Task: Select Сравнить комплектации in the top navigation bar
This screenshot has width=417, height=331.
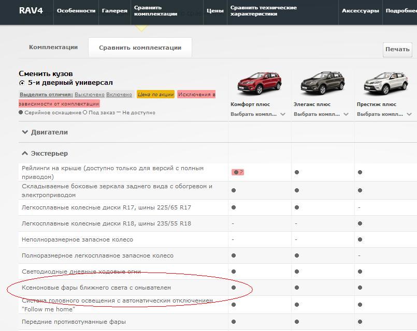Action: (x=155, y=11)
